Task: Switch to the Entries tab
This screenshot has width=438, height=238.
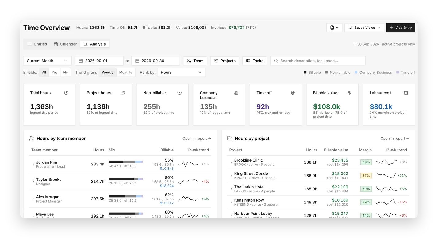Action: click(37, 44)
